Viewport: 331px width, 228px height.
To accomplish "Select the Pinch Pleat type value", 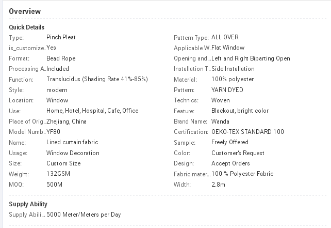I will pos(61,37).
